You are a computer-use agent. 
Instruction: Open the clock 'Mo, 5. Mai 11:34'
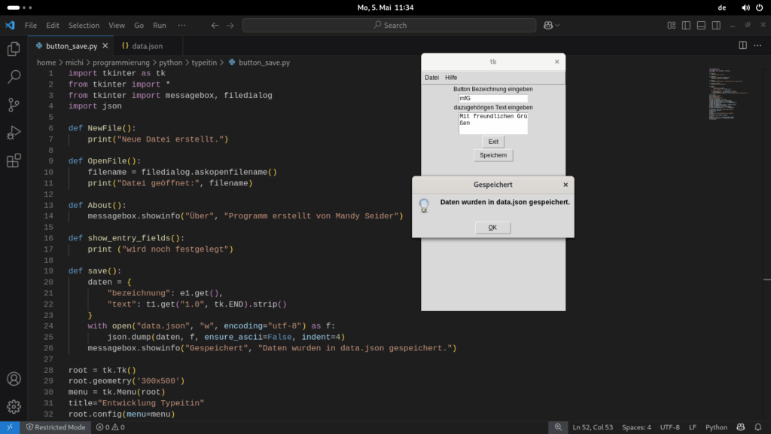pos(385,8)
